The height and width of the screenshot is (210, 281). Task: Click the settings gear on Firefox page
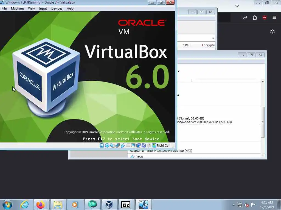pyautogui.click(x=272, y=32)
